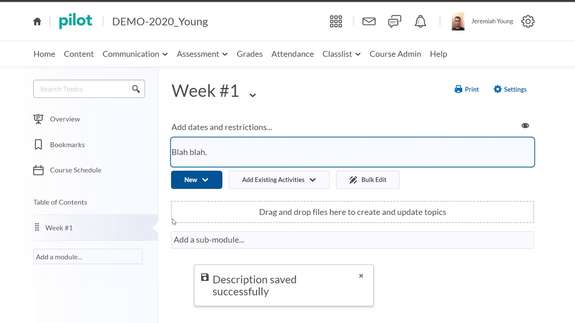Open Add Existing Activities dropdown

coord(279,180)
